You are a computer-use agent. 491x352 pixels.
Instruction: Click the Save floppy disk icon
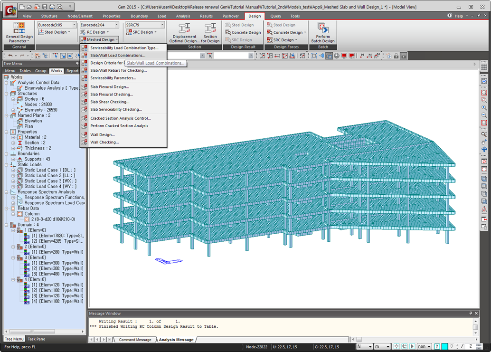click(x=45, y=7)
